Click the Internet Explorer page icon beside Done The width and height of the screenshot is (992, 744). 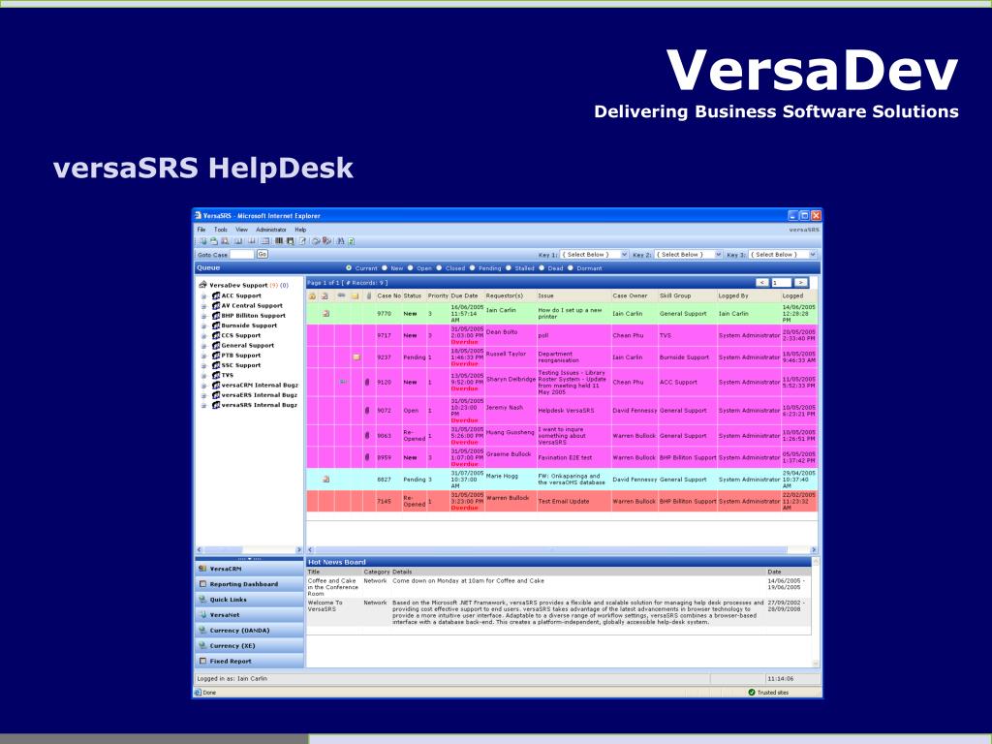pos(198,692)
